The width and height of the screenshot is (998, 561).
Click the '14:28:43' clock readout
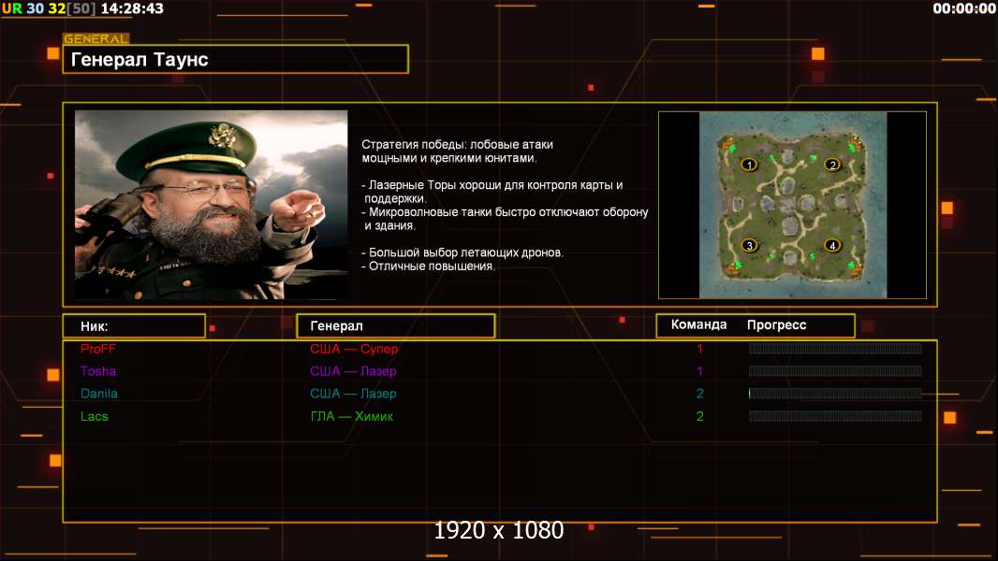tap(132, 8)
